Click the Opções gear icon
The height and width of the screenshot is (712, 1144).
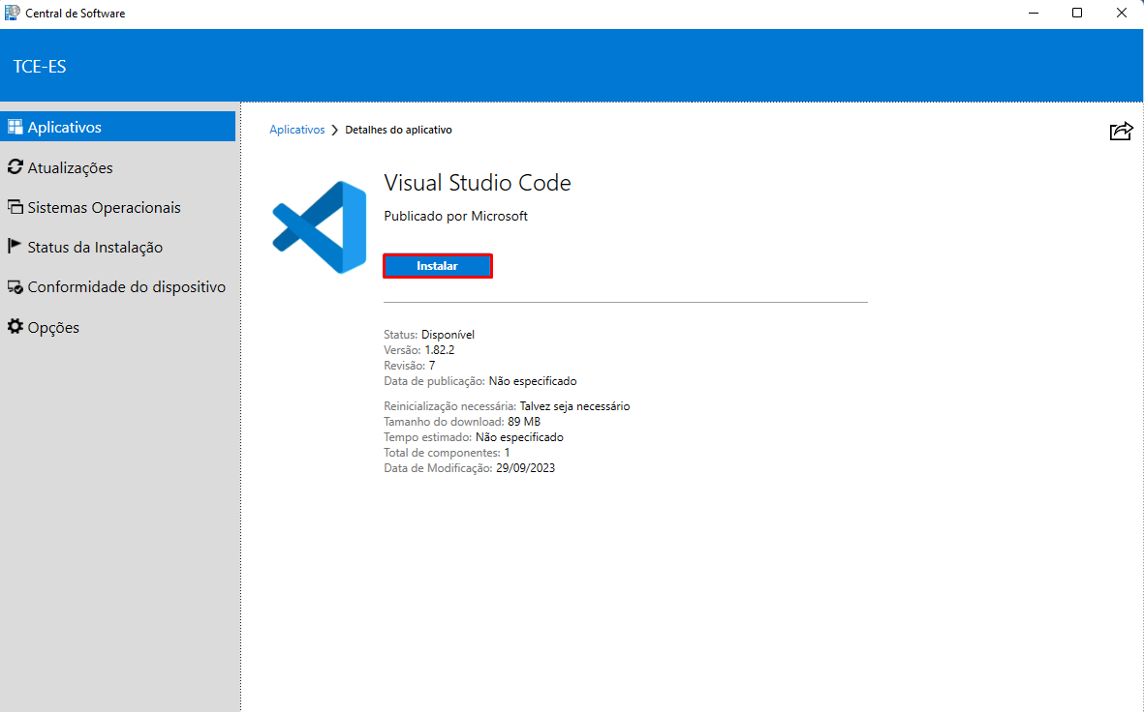click(x=15, y=326)
